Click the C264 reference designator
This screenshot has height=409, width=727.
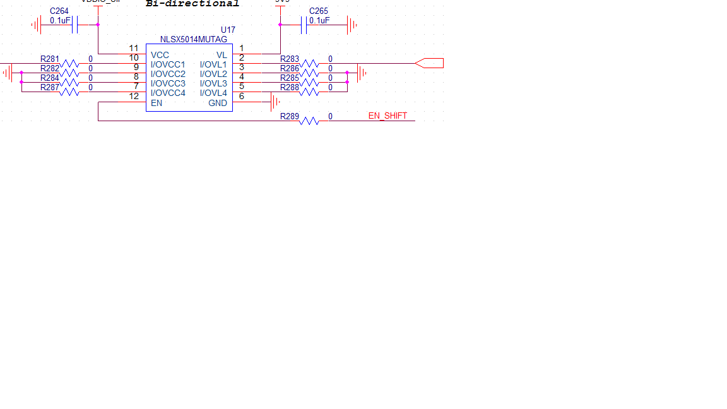(59, 11)
